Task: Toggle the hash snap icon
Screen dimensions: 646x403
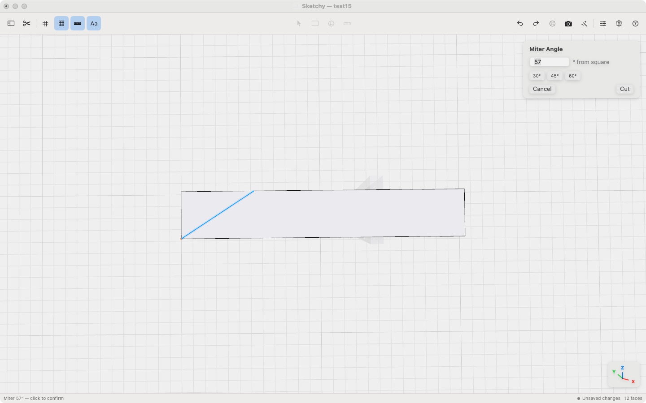Action: [45, 24]
